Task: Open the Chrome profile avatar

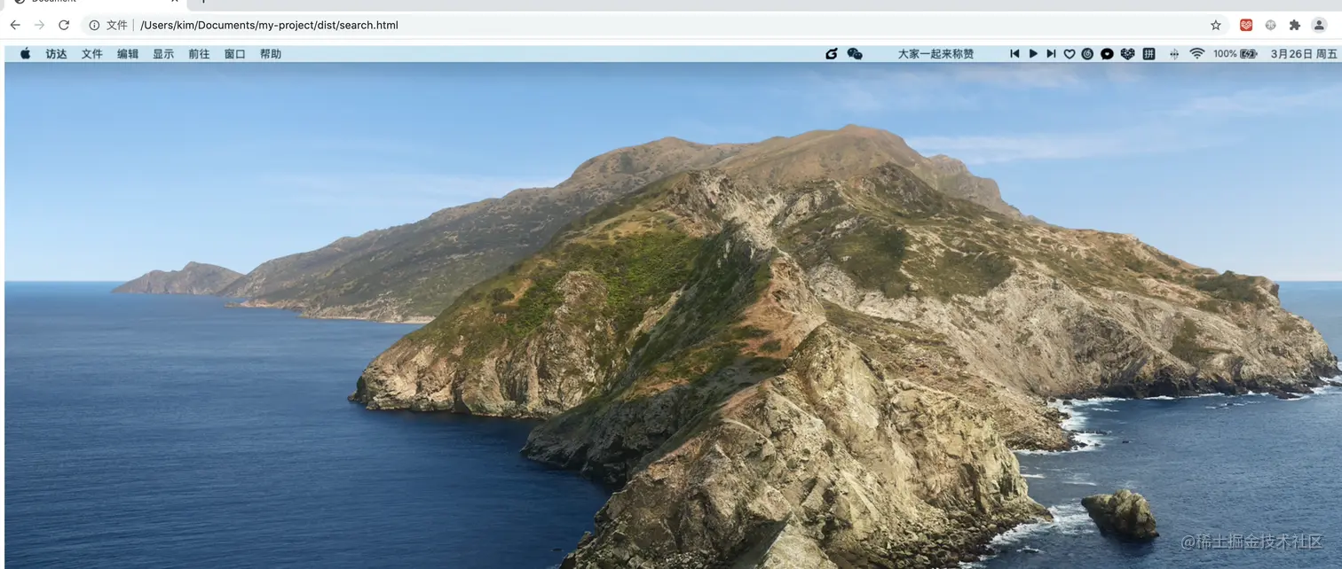Action: [x=1320, y=25]
